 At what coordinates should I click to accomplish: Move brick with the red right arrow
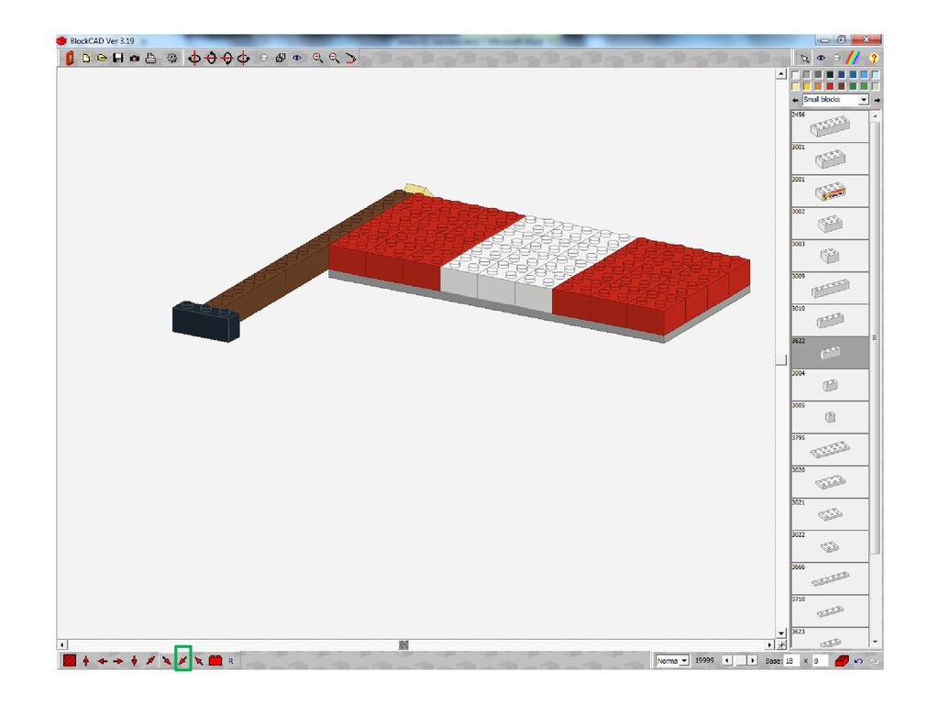[118, 661]
